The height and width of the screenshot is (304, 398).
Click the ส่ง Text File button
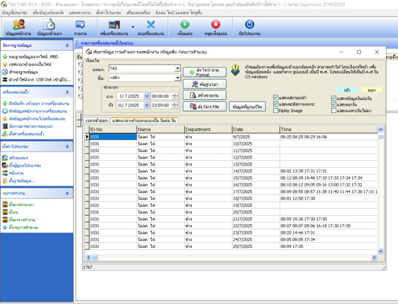point(204,107)
